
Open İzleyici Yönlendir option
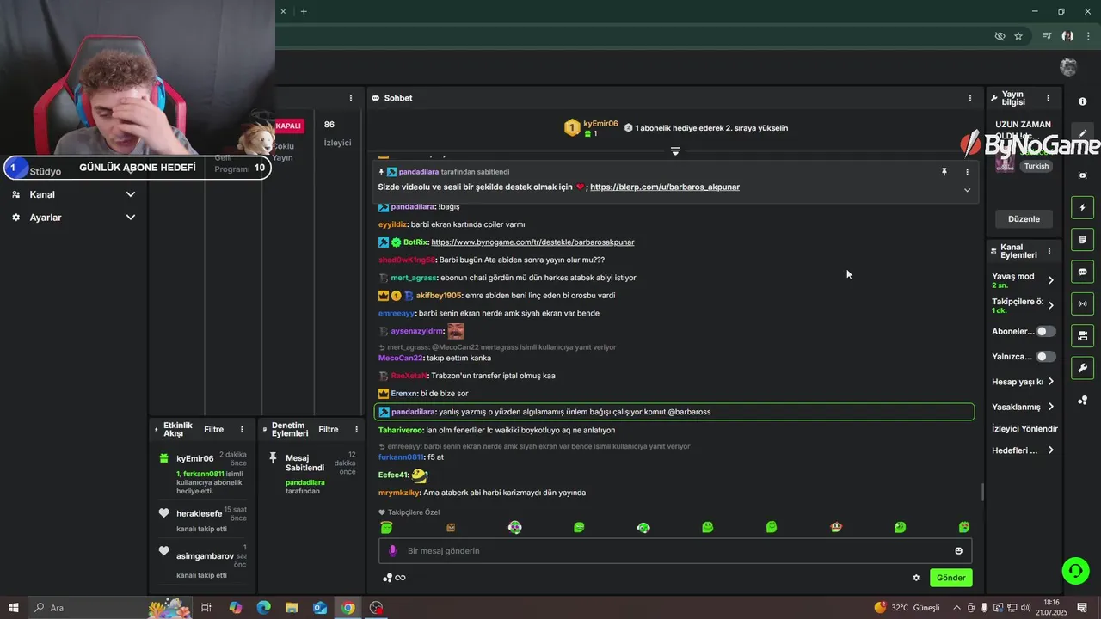1024,428
